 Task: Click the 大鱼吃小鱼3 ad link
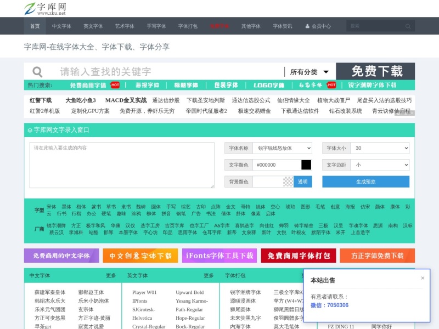click(x=81, y=100)
